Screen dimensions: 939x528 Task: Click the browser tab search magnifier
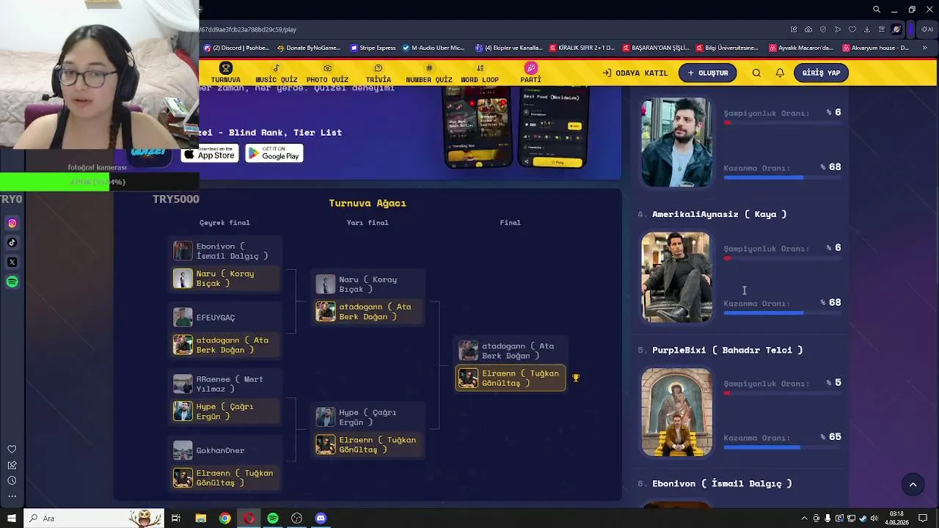coord(876,10)
